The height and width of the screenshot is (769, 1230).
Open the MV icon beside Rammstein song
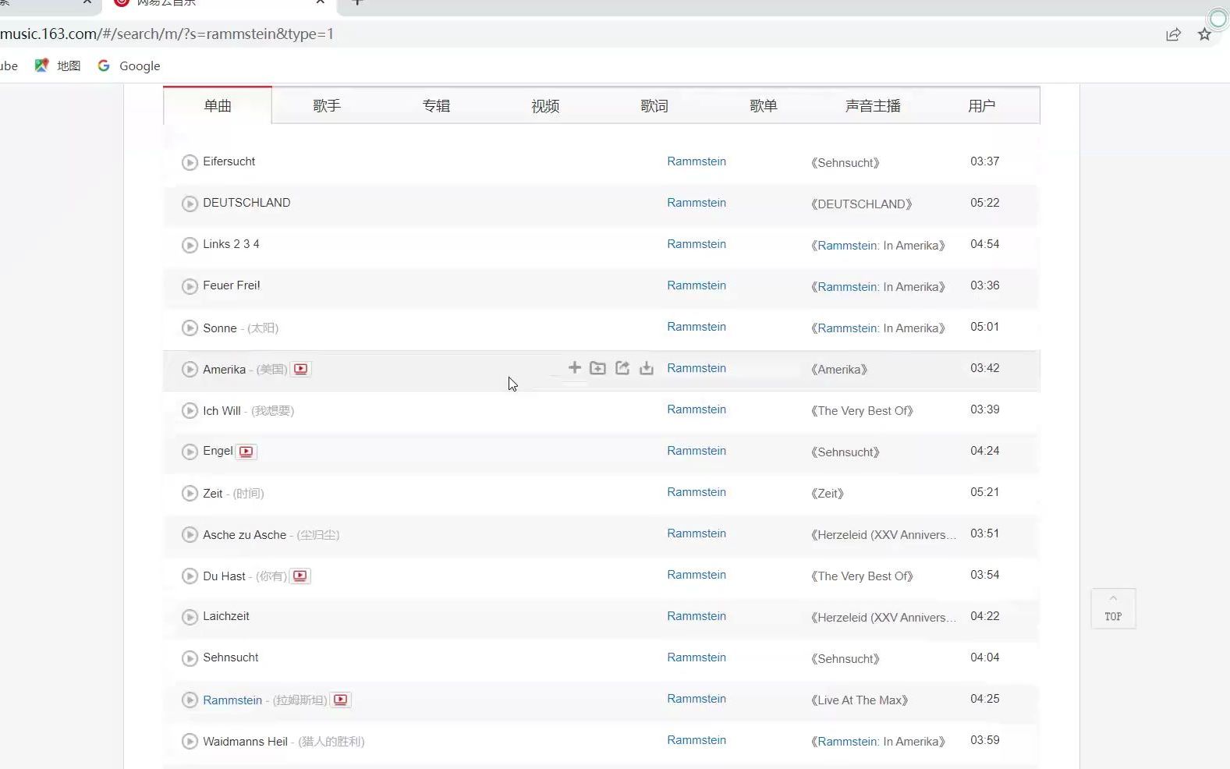coord(341,700)
